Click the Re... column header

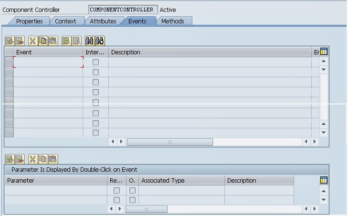tap(116, 181)
